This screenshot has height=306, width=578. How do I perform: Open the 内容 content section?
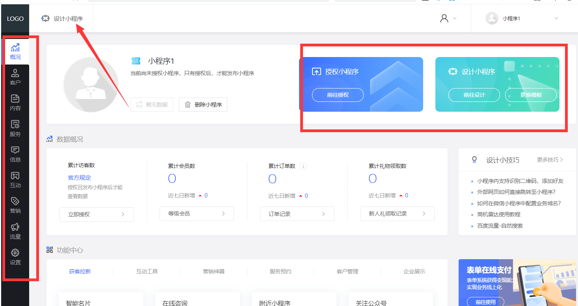15,102
